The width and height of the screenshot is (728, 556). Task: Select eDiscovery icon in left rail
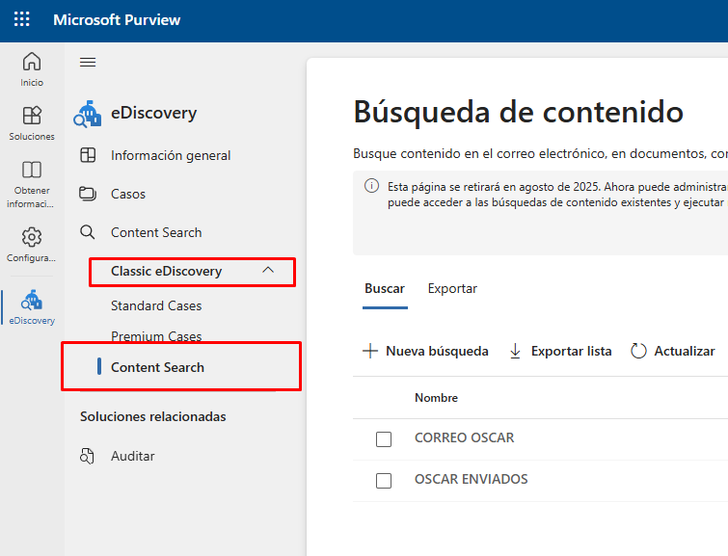32,301
